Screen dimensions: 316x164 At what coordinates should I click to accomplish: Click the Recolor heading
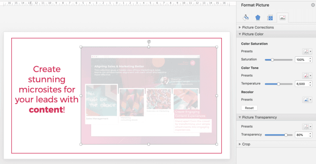(x=247, y=92)
